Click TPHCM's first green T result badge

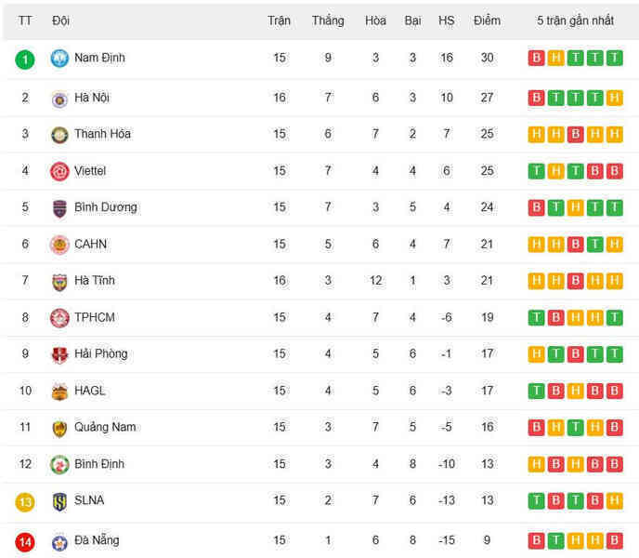(536, 317)
